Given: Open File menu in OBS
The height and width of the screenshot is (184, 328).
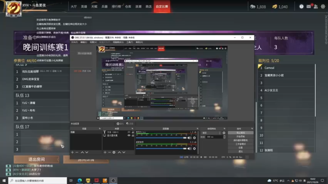Looking at the screenshot, I should click(x=75, y=42).
